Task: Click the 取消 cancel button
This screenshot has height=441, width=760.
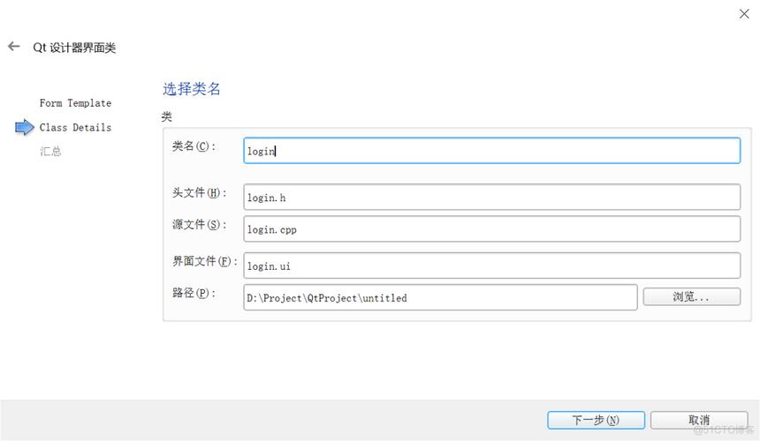Action: click(698, 421)
